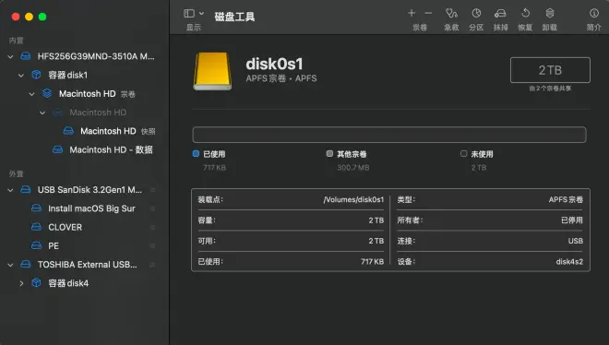This screenshot has height=345, width=609.
Task: Run First Aid (急救) stethoscope tool
Action: (451, 13)
